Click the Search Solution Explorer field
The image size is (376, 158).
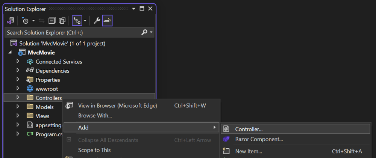tap(71, 33)
